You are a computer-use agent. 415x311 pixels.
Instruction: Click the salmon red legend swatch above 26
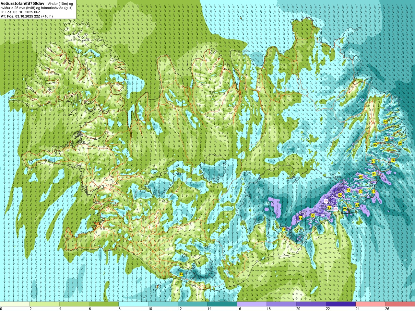click(x=400, y=304)
